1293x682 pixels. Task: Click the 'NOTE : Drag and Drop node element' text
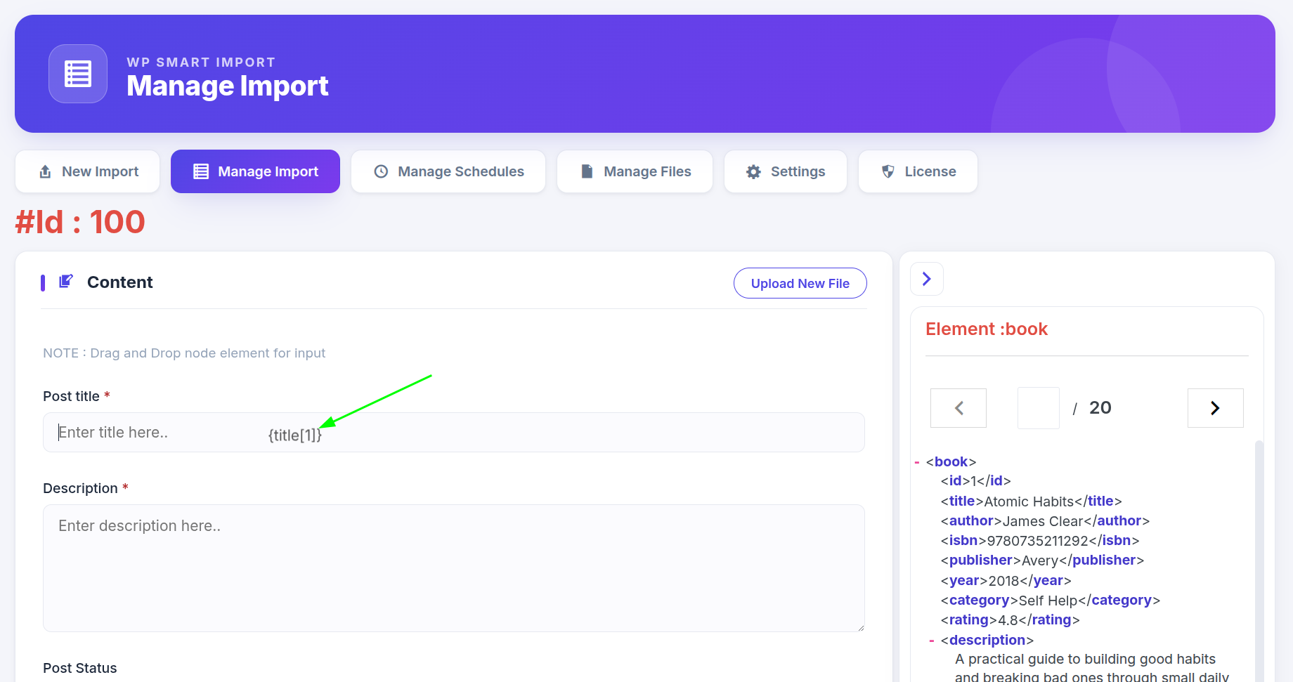184,353
